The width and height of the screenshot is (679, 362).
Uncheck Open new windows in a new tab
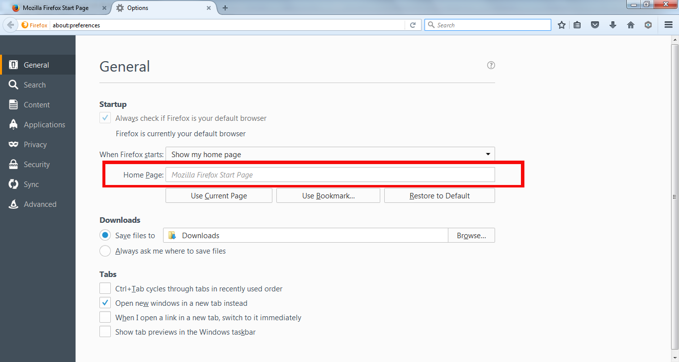(105, 303)
